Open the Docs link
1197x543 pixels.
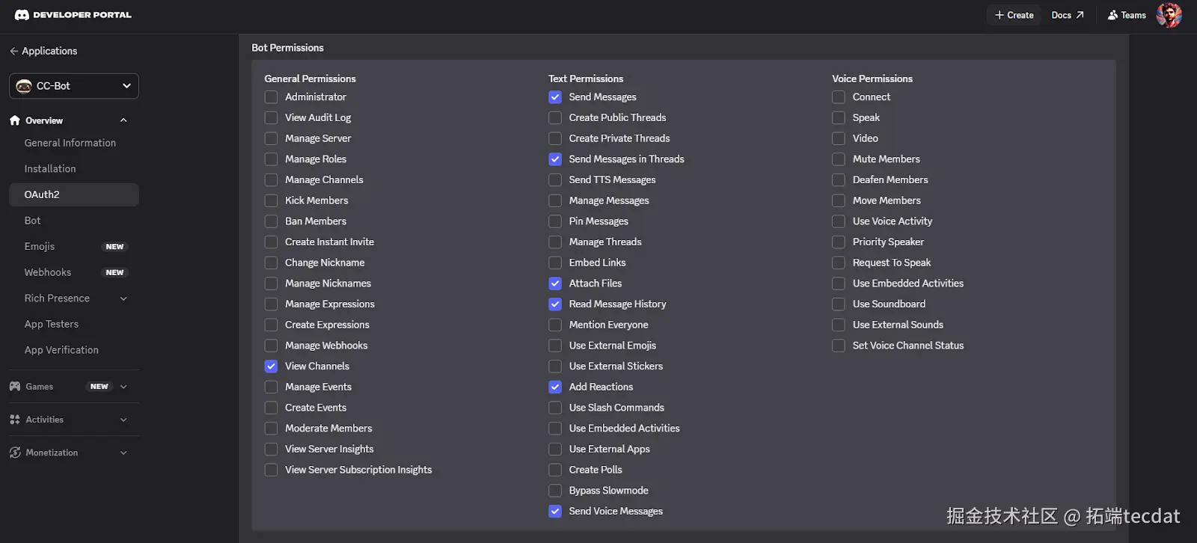[x=1068, y=15]
